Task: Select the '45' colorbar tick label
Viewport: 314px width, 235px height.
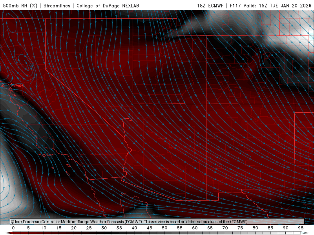Action: tap(150, 228)
